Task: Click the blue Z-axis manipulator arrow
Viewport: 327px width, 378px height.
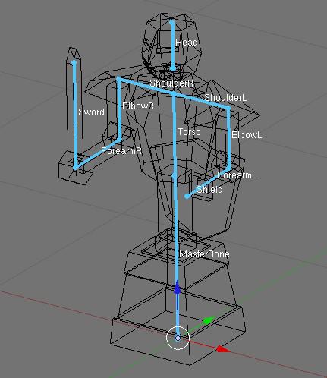Action: pos(178,288)
